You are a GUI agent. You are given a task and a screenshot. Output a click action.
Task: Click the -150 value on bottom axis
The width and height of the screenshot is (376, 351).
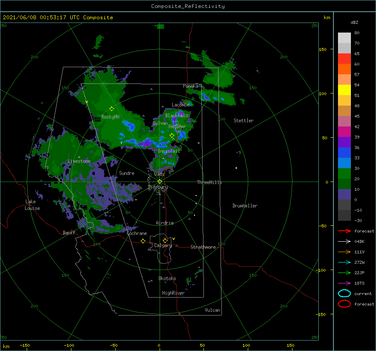(25, 345)
